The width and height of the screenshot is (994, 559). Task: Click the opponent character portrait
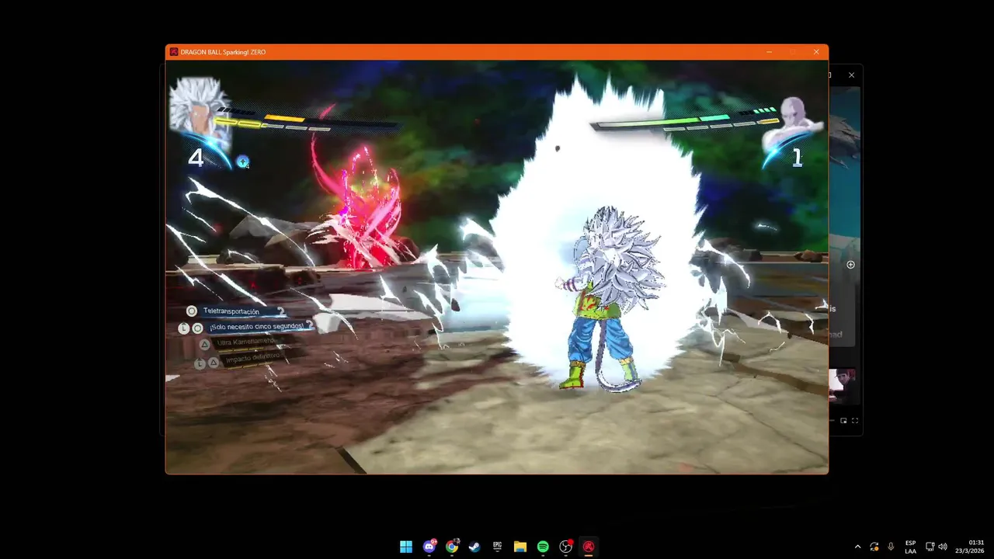coord(794,124)
